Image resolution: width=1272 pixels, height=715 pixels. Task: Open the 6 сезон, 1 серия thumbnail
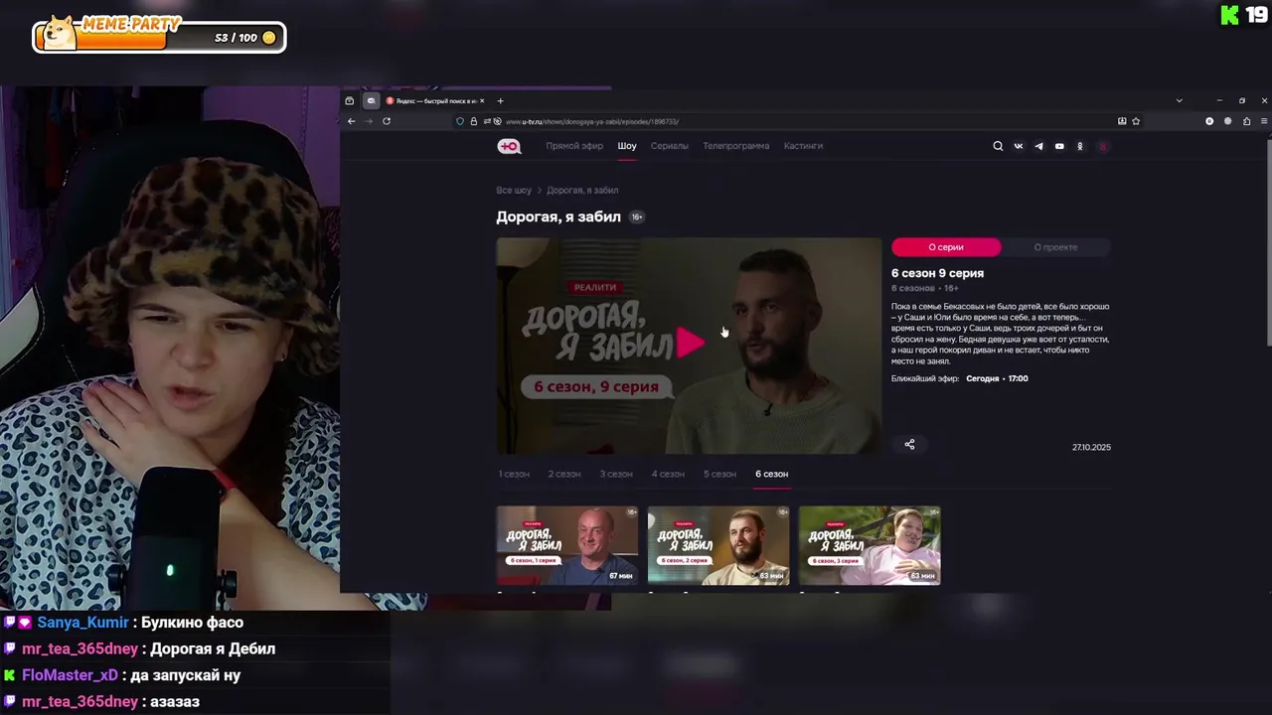(x=567, y=545)
